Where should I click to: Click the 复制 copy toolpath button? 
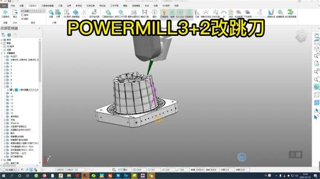point(25,15)
